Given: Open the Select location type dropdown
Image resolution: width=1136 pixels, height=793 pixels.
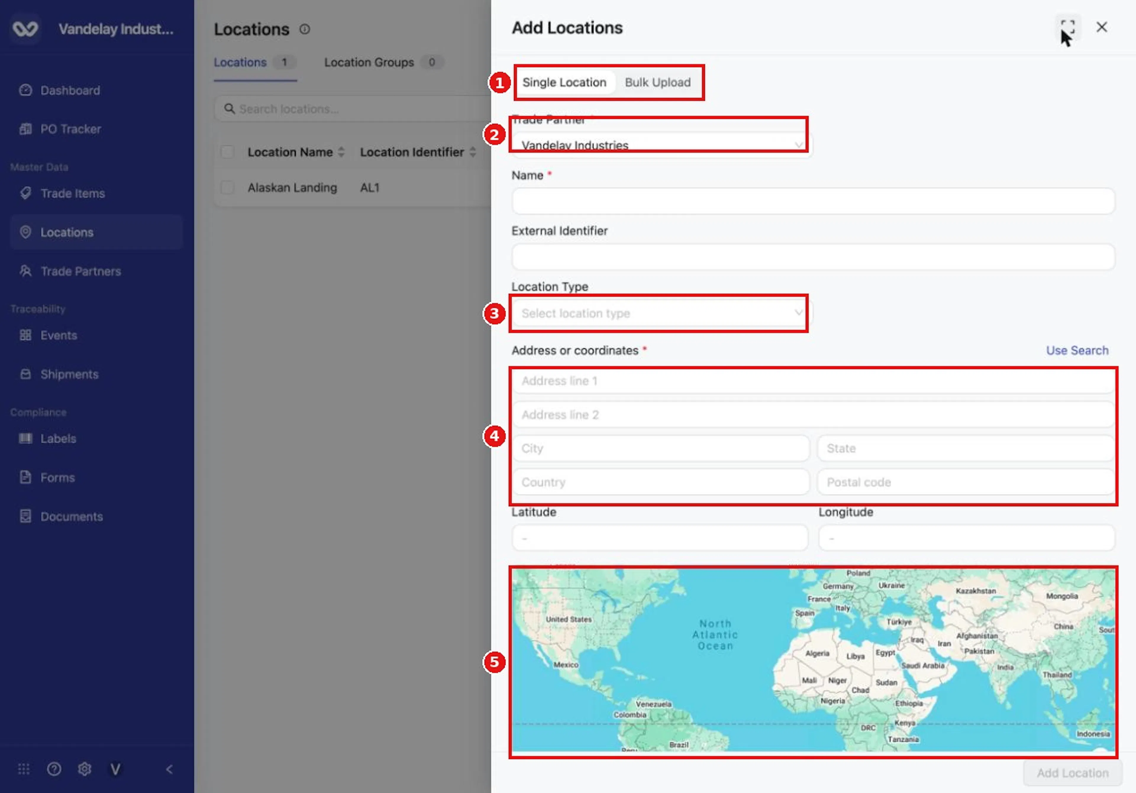Looking at the screenshot, I should click(x=662, y=313).
